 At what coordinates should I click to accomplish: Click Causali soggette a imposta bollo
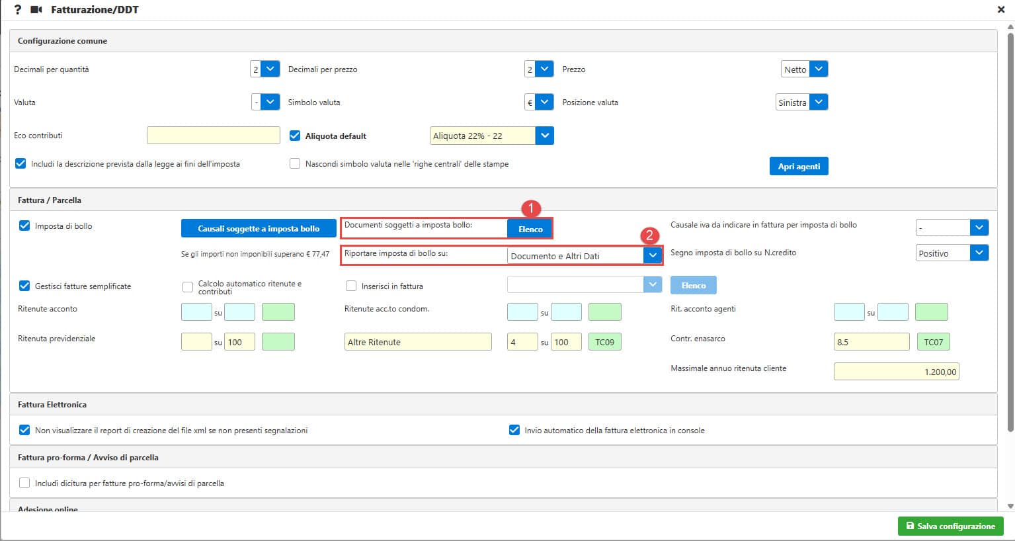click(259, 228)
